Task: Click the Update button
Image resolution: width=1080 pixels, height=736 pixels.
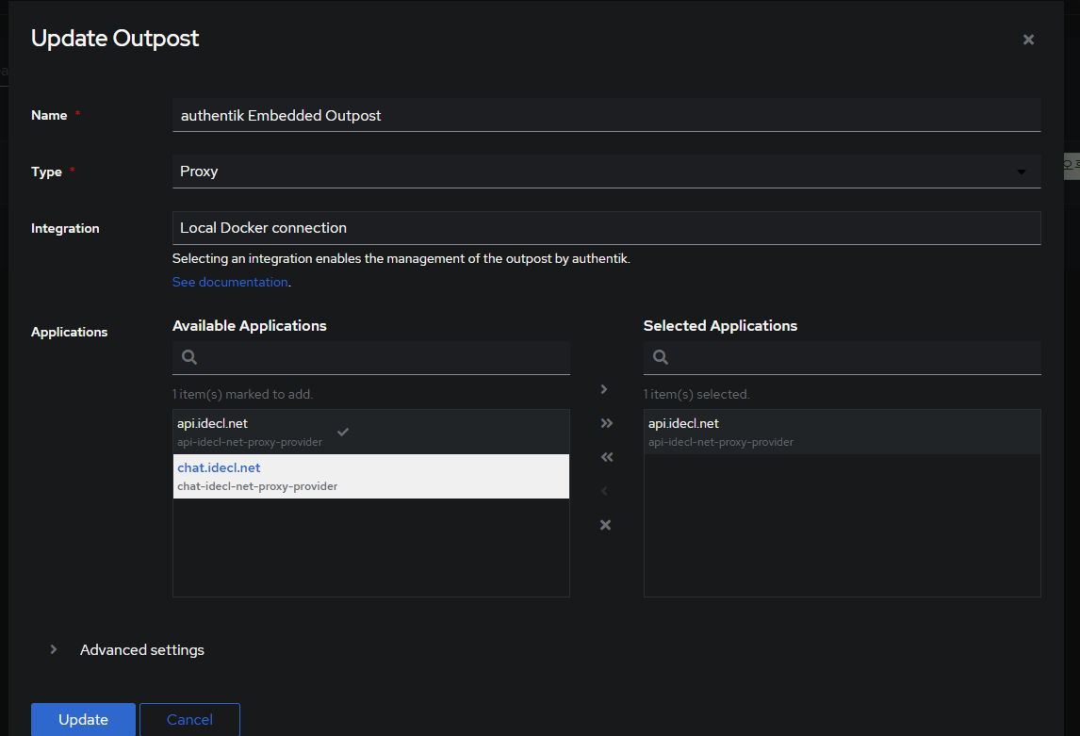Action: click(83, 719)
